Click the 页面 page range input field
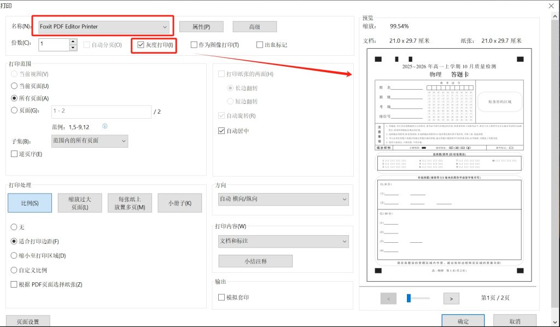The height and width of the screenshot is (327, 560). click(x=101, y=112)
